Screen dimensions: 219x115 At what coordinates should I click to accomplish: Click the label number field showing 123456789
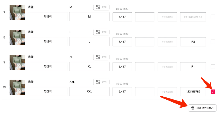[x=193, y=91]
